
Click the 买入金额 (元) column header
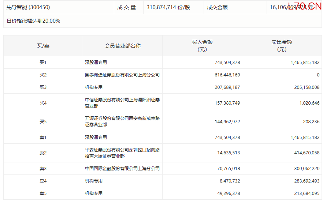pyautogui.click(x=202, y=46)
